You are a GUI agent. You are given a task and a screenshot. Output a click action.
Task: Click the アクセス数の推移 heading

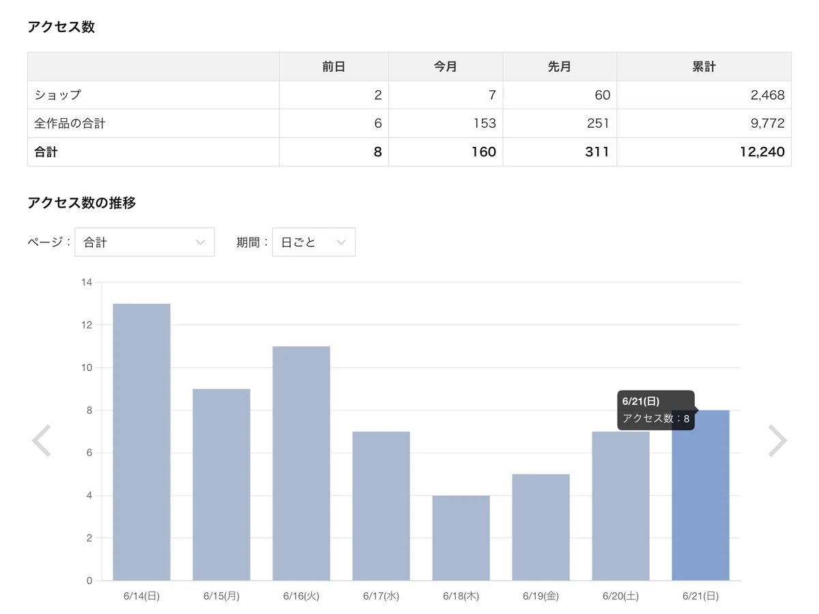81,203
